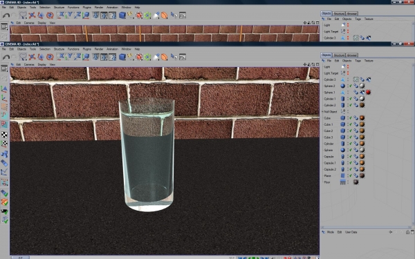Toggle the green checkmark of Cylinder.1
This screenshot has height=259, width=415.
click(x=351, y=99)
